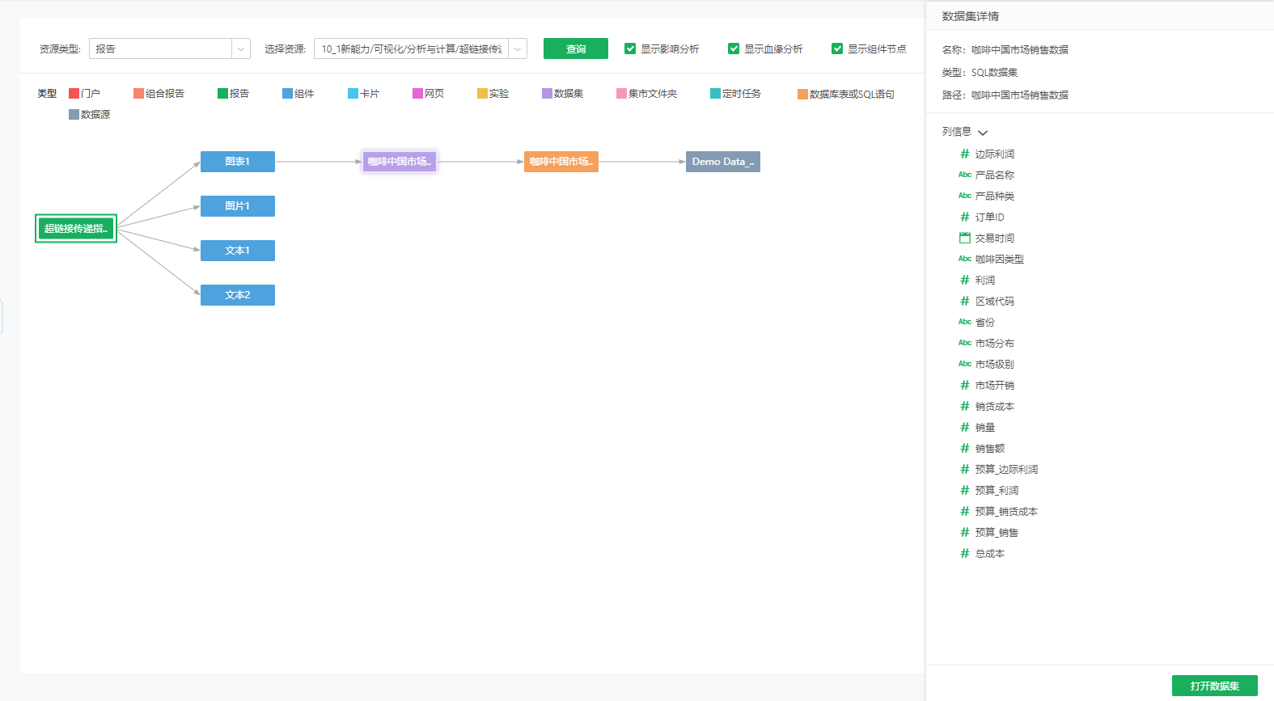Click the Abc icon beside 市场分布
This screenshot has width=1274, height=701.
click(x=964, y=343)
